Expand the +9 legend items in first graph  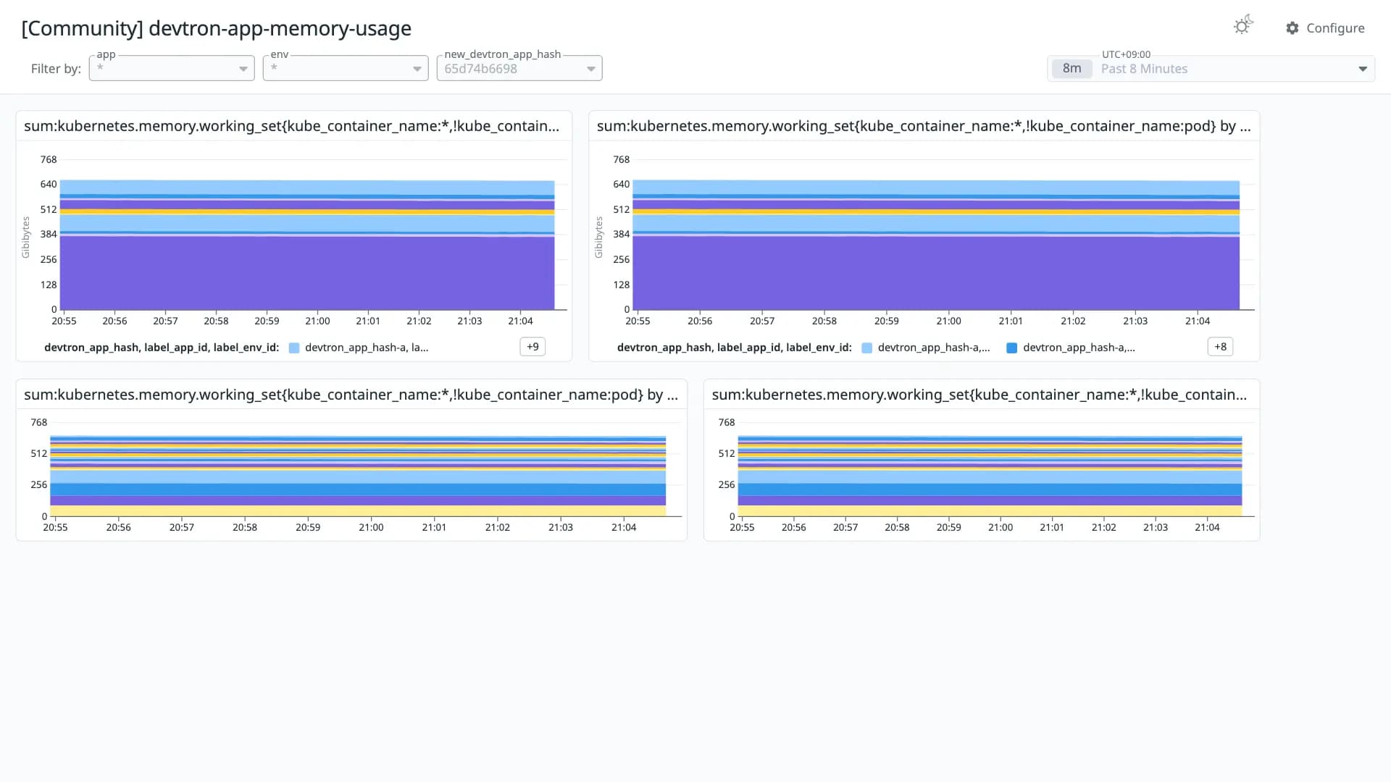(532, 347)
